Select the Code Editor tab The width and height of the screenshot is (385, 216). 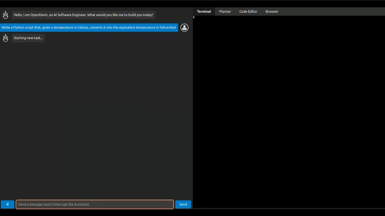tap(248, 12)
